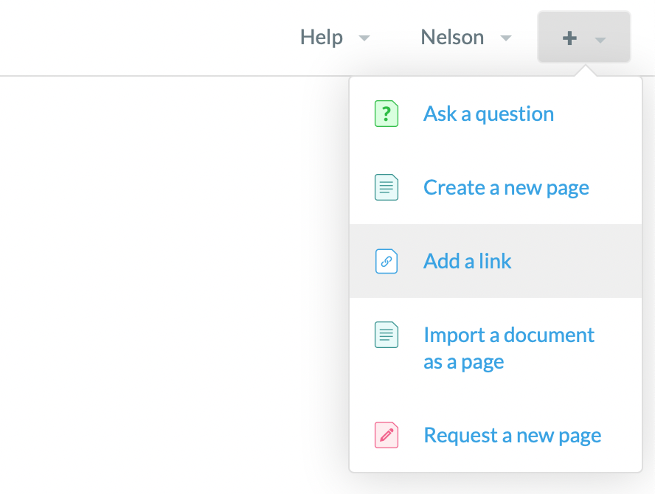Expand the Help dropdown arrow
Viewport: 655px width, 494px height.
coord(364,38)
